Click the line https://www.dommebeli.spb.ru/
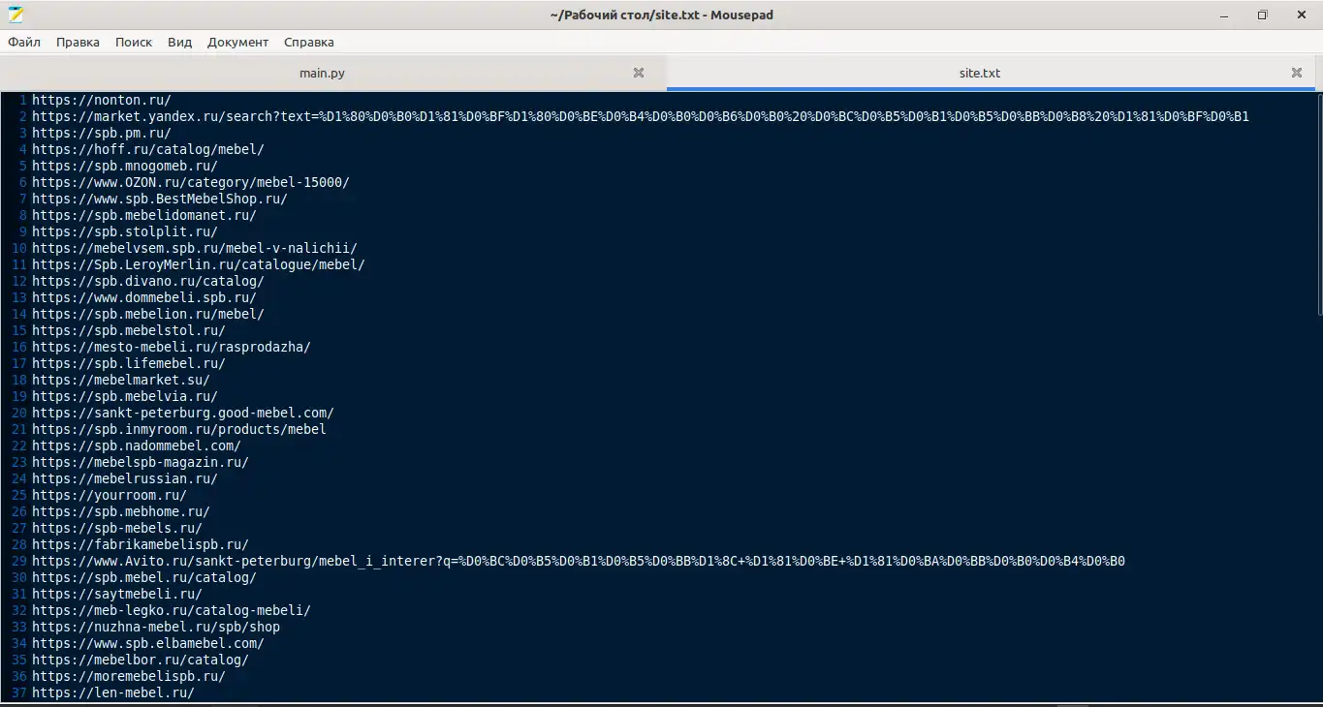 point(144,297)
